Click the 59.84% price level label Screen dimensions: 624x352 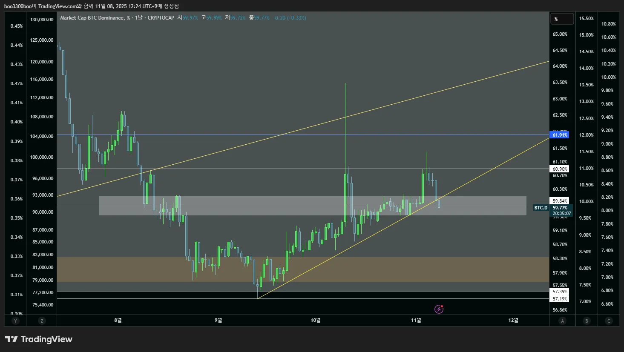560,201
